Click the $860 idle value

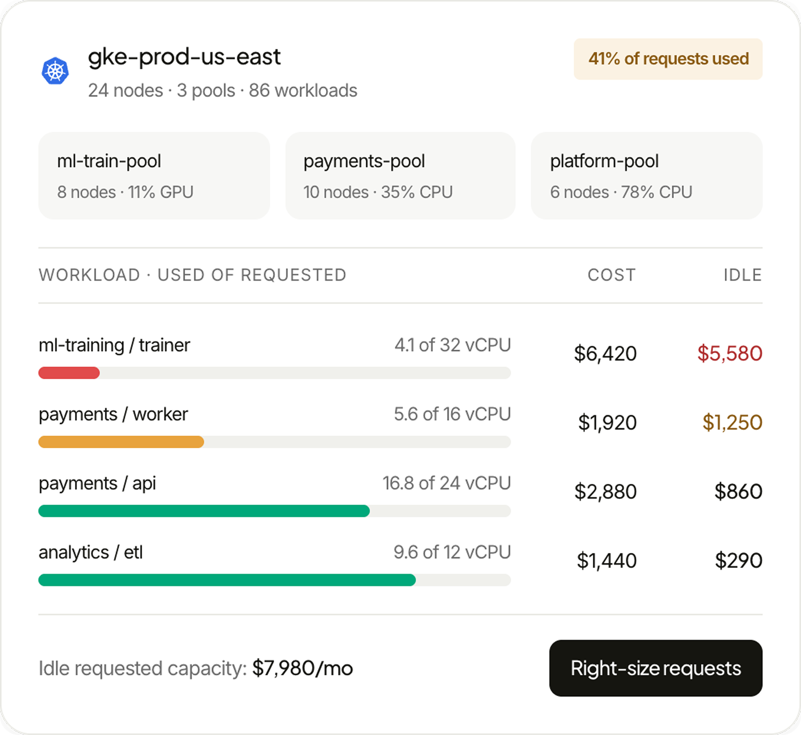[739, 492]
